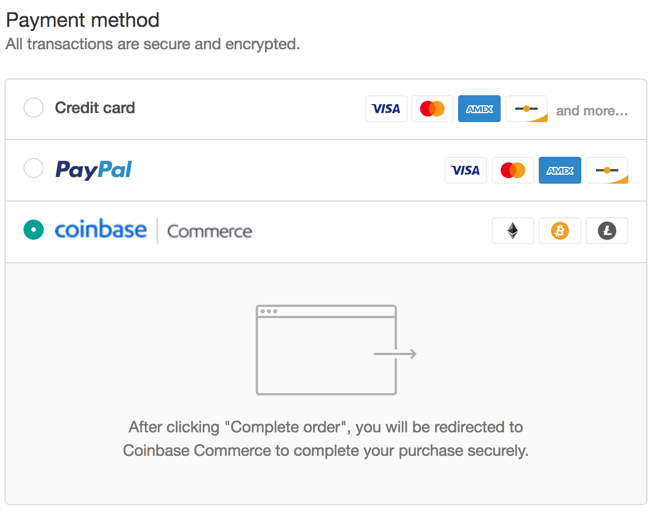Click the coinbase logo
This screenshot has height=513, width=653.
[x=101, y=230]
